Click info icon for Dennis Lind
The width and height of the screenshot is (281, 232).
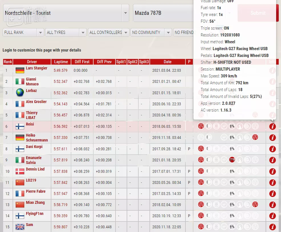click(x=272, y=171)
